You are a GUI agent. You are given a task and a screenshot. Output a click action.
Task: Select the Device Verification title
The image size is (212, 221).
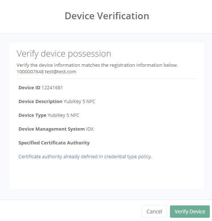coord(107,16)
